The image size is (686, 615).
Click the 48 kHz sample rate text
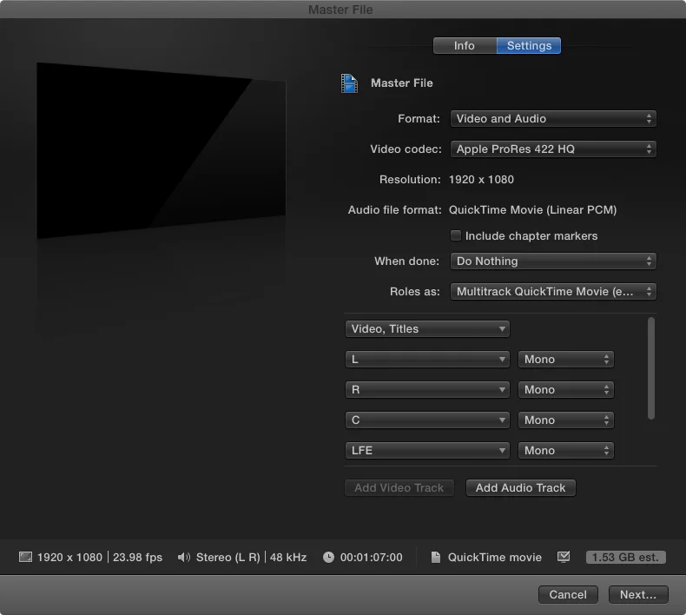288,557
